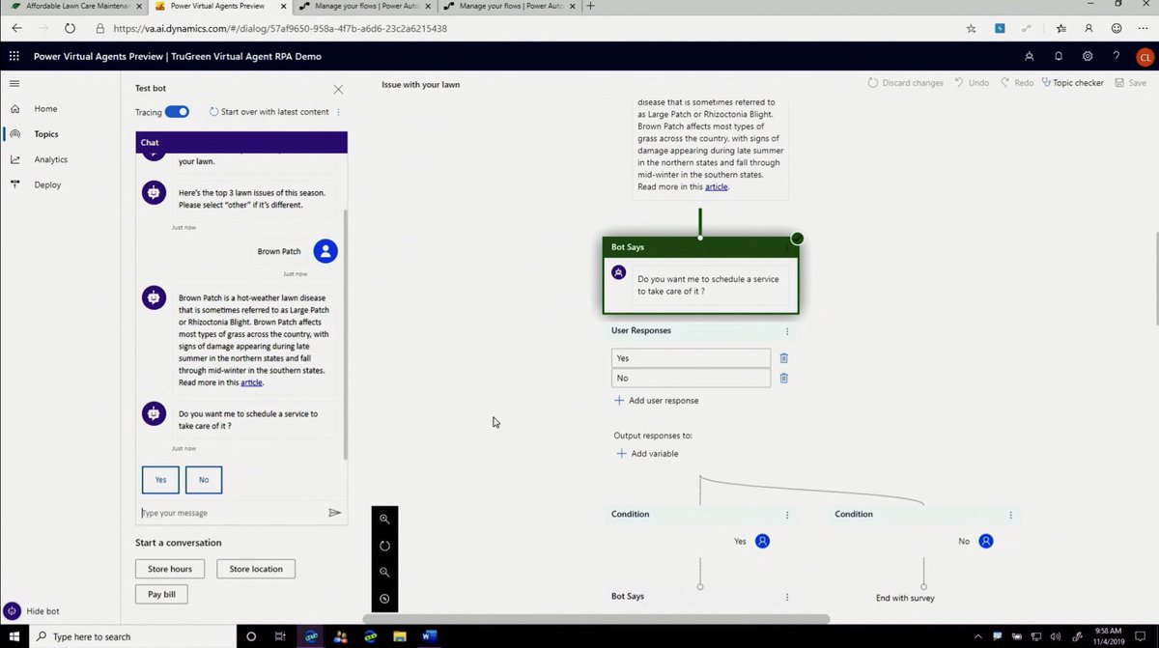Screen dimensions: 1159x648
Task: Click the article link in canvas message
Action: click(717, 186)
